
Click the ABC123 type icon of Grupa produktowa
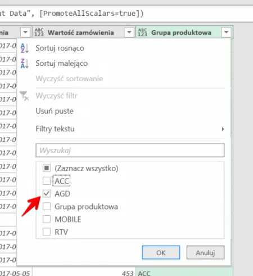pos(142,32)
